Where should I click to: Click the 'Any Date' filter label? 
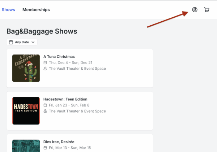(x=22, y=42)
